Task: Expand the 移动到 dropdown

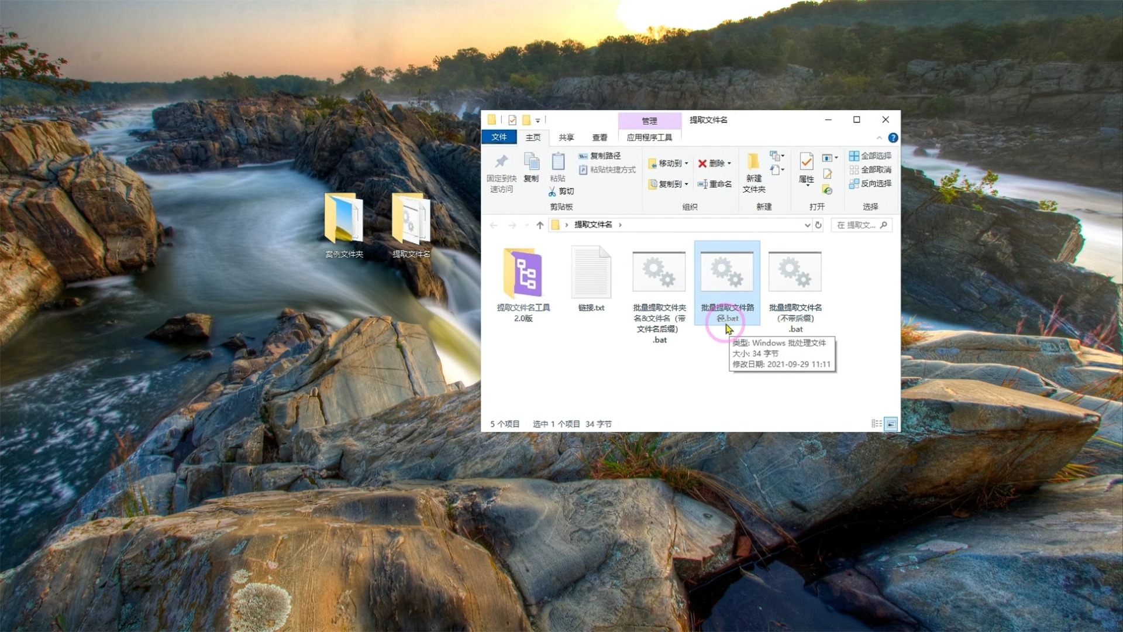Action: [x=686, y=164]
